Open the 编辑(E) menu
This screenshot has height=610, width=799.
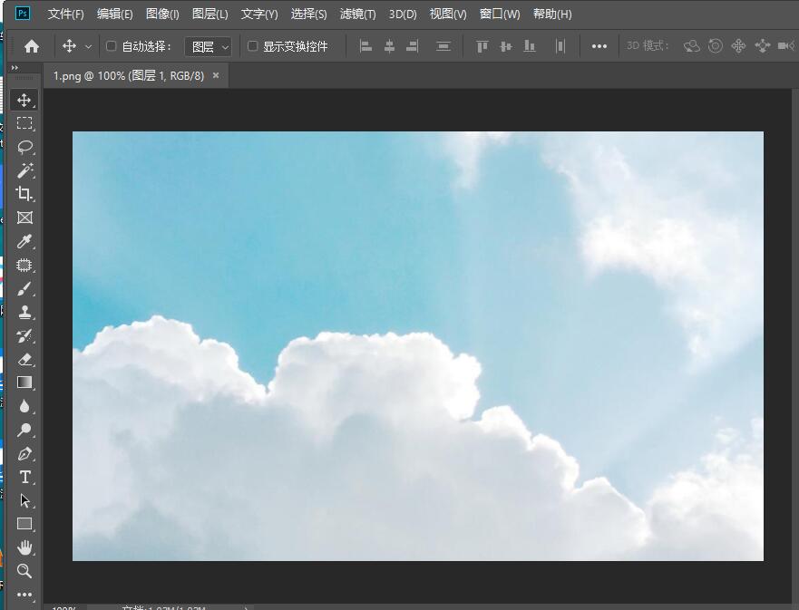(x=114, y=15)
